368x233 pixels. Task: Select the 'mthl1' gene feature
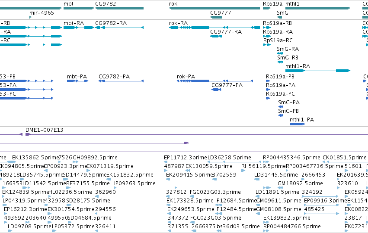click(318, 8)
